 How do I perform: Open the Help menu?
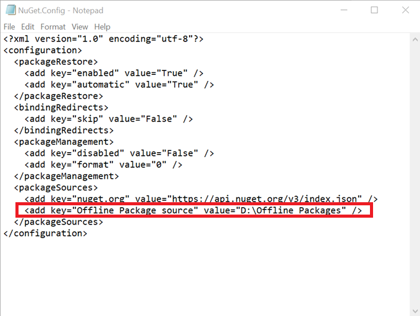(x=102, y=27)
